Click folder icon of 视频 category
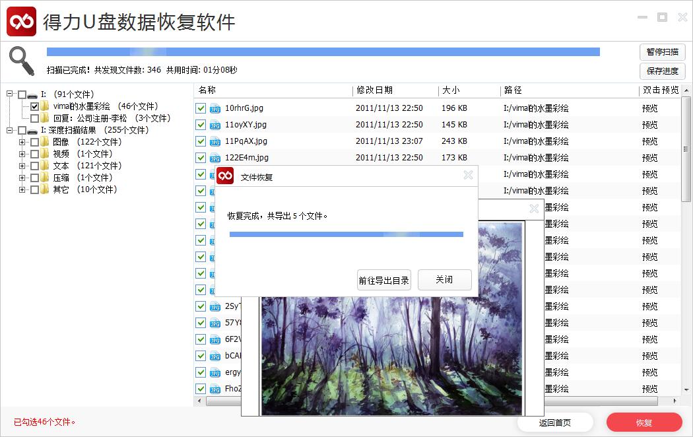Viewport: 693px width, 437px height. point(45,154)
